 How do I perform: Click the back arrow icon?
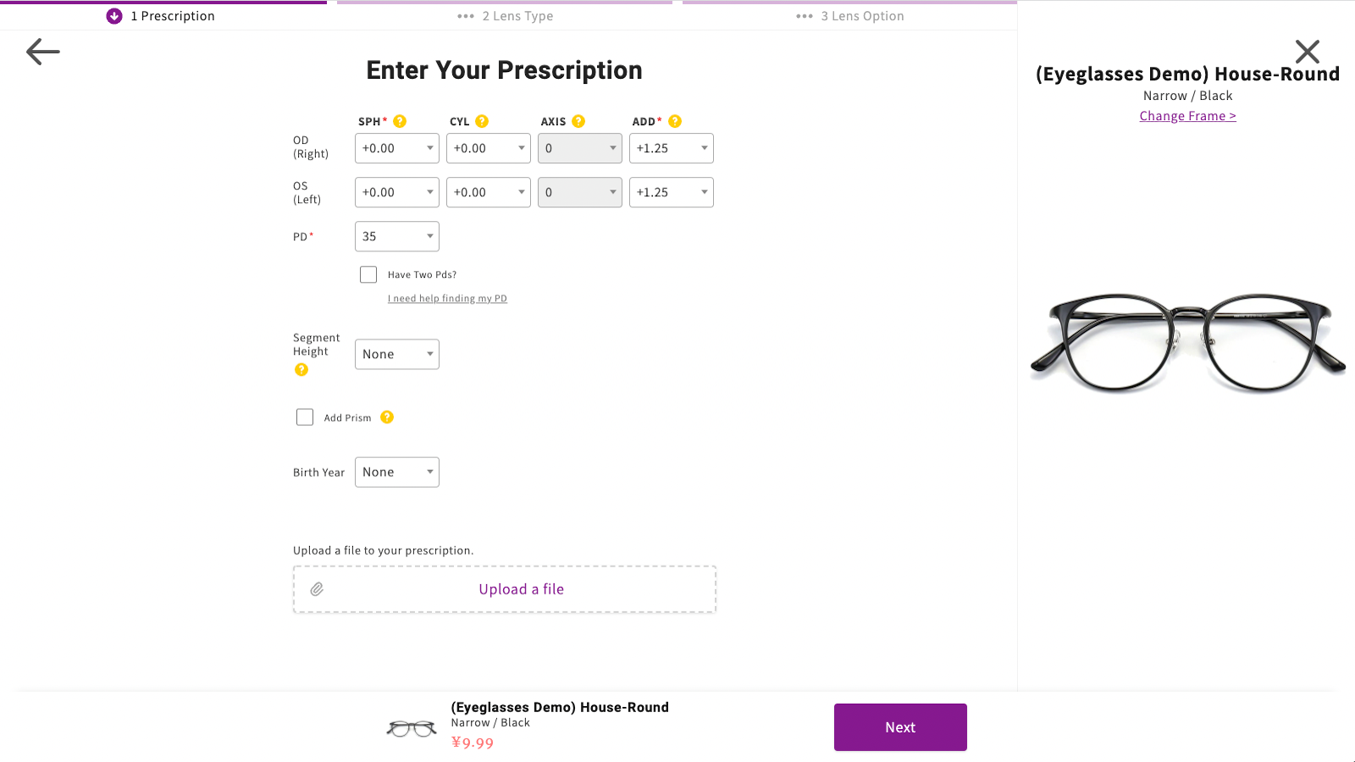coord(42,52)
